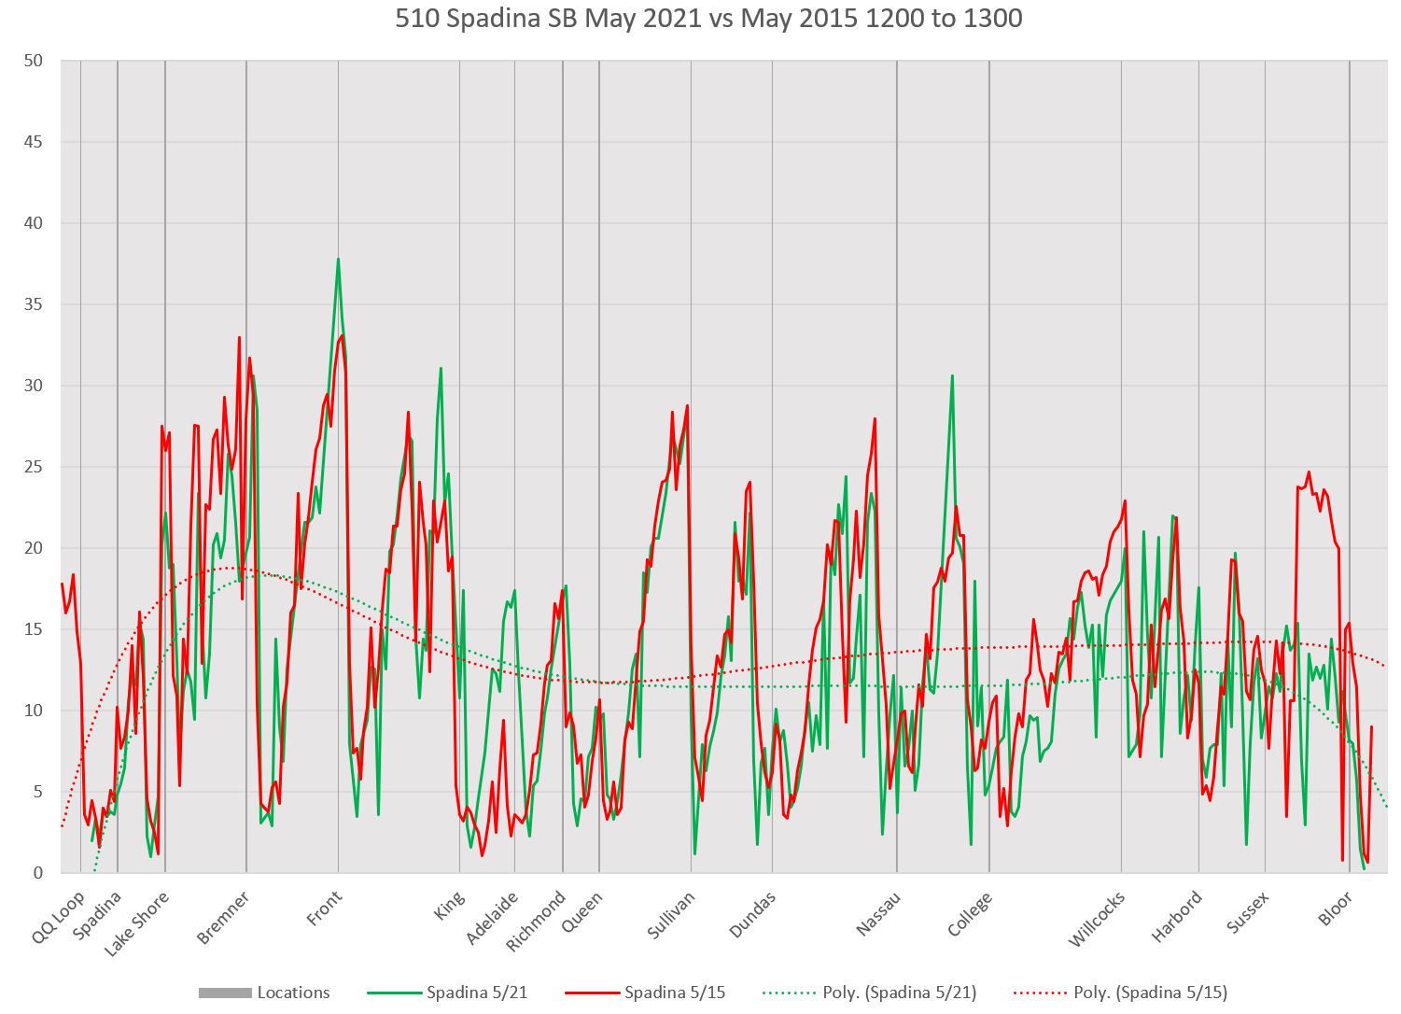1401x1014 pixels.
Task: Select the Queen stop label
Action: pyautogui.click(x=582, y=912)
